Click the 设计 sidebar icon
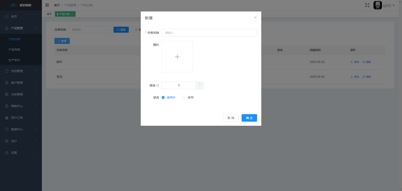 pyautogui.click(x=7, y=141)
